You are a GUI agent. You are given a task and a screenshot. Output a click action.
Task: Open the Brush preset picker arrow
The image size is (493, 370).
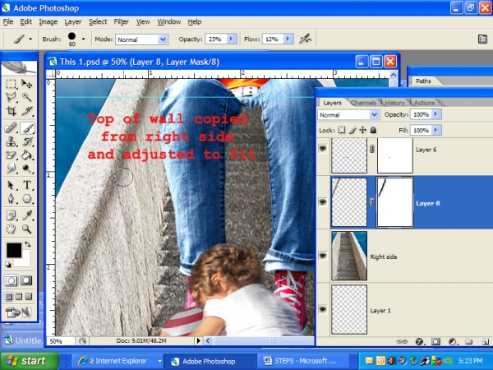pyautogui.click(x=83, y=39)
